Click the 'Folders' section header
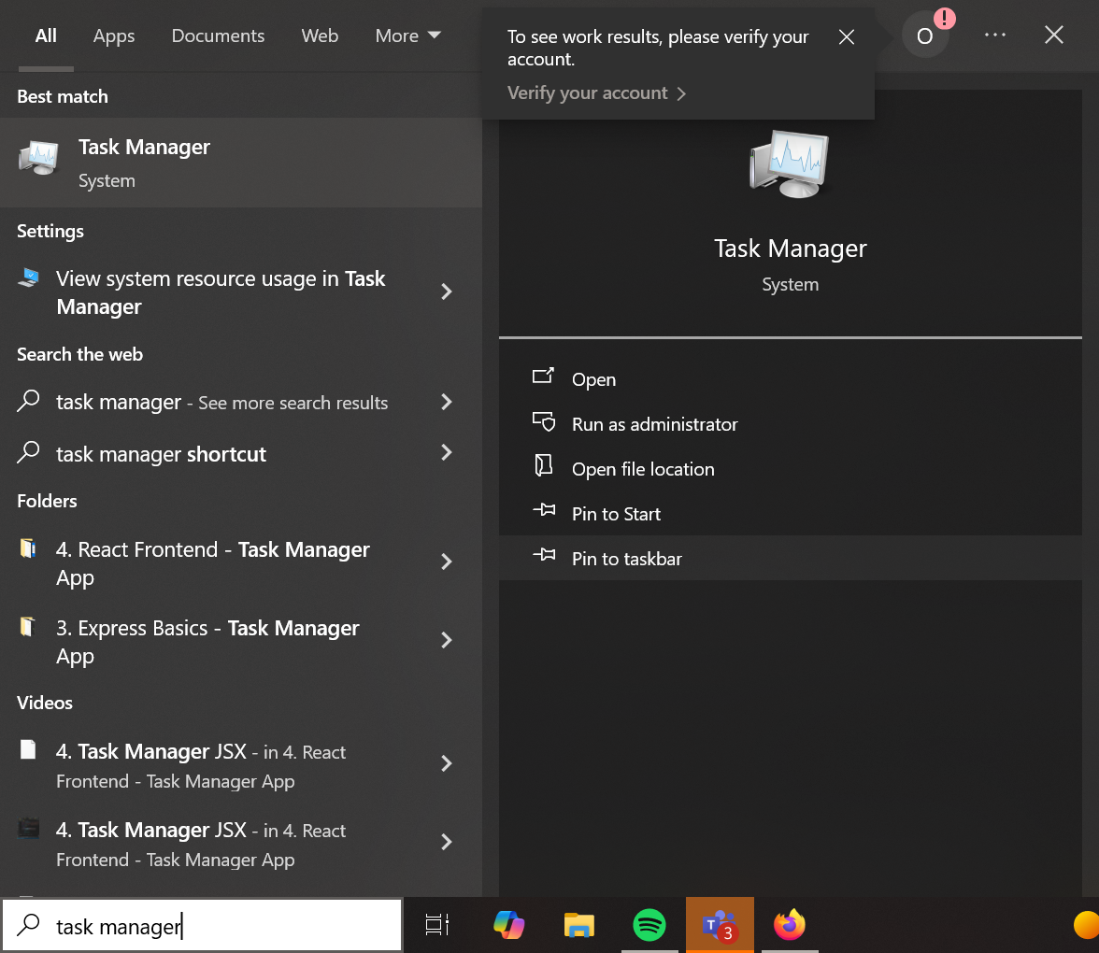Screen dimensions: 1099x953 (47, 501)
